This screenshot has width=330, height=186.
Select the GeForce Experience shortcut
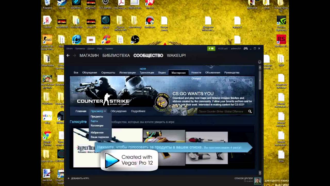pyautogui.click(x=281, y=23)
